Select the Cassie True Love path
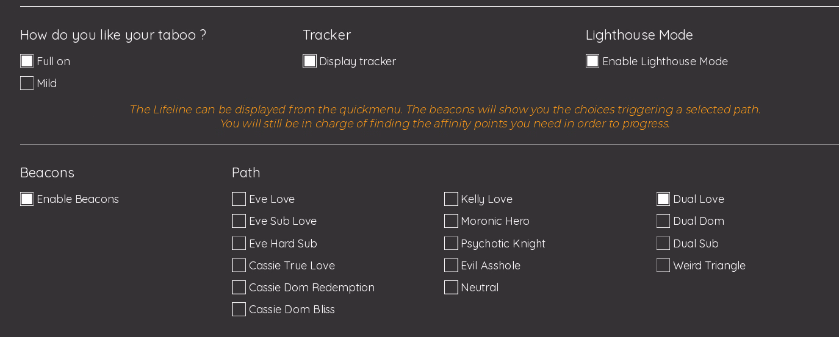The height and width of the screenshot is (337, 839). 239,265
